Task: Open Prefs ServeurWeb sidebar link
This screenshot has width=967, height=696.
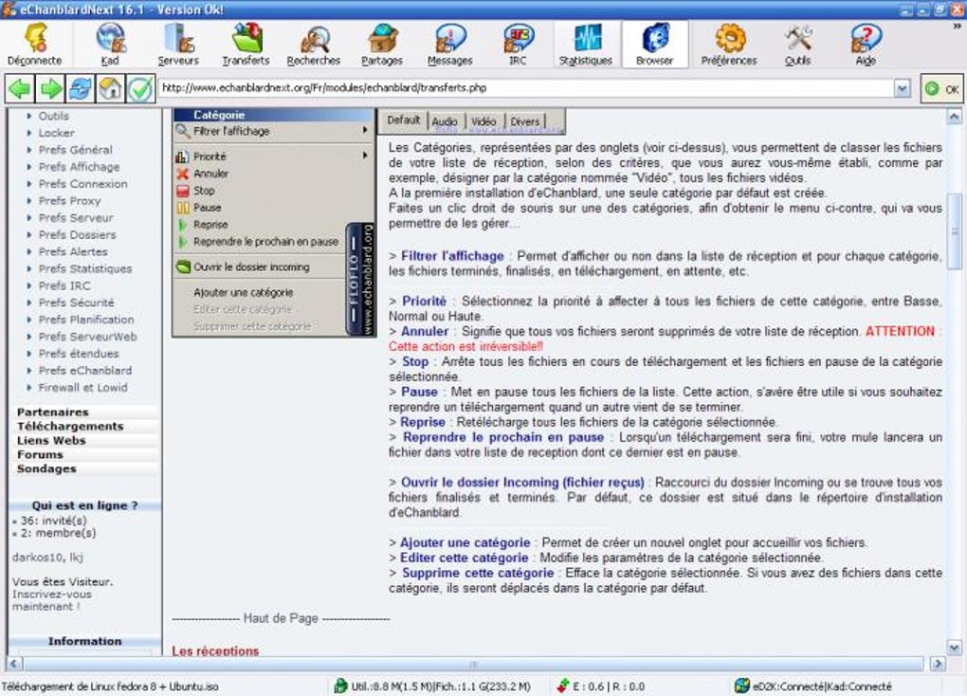Action: 87,337
